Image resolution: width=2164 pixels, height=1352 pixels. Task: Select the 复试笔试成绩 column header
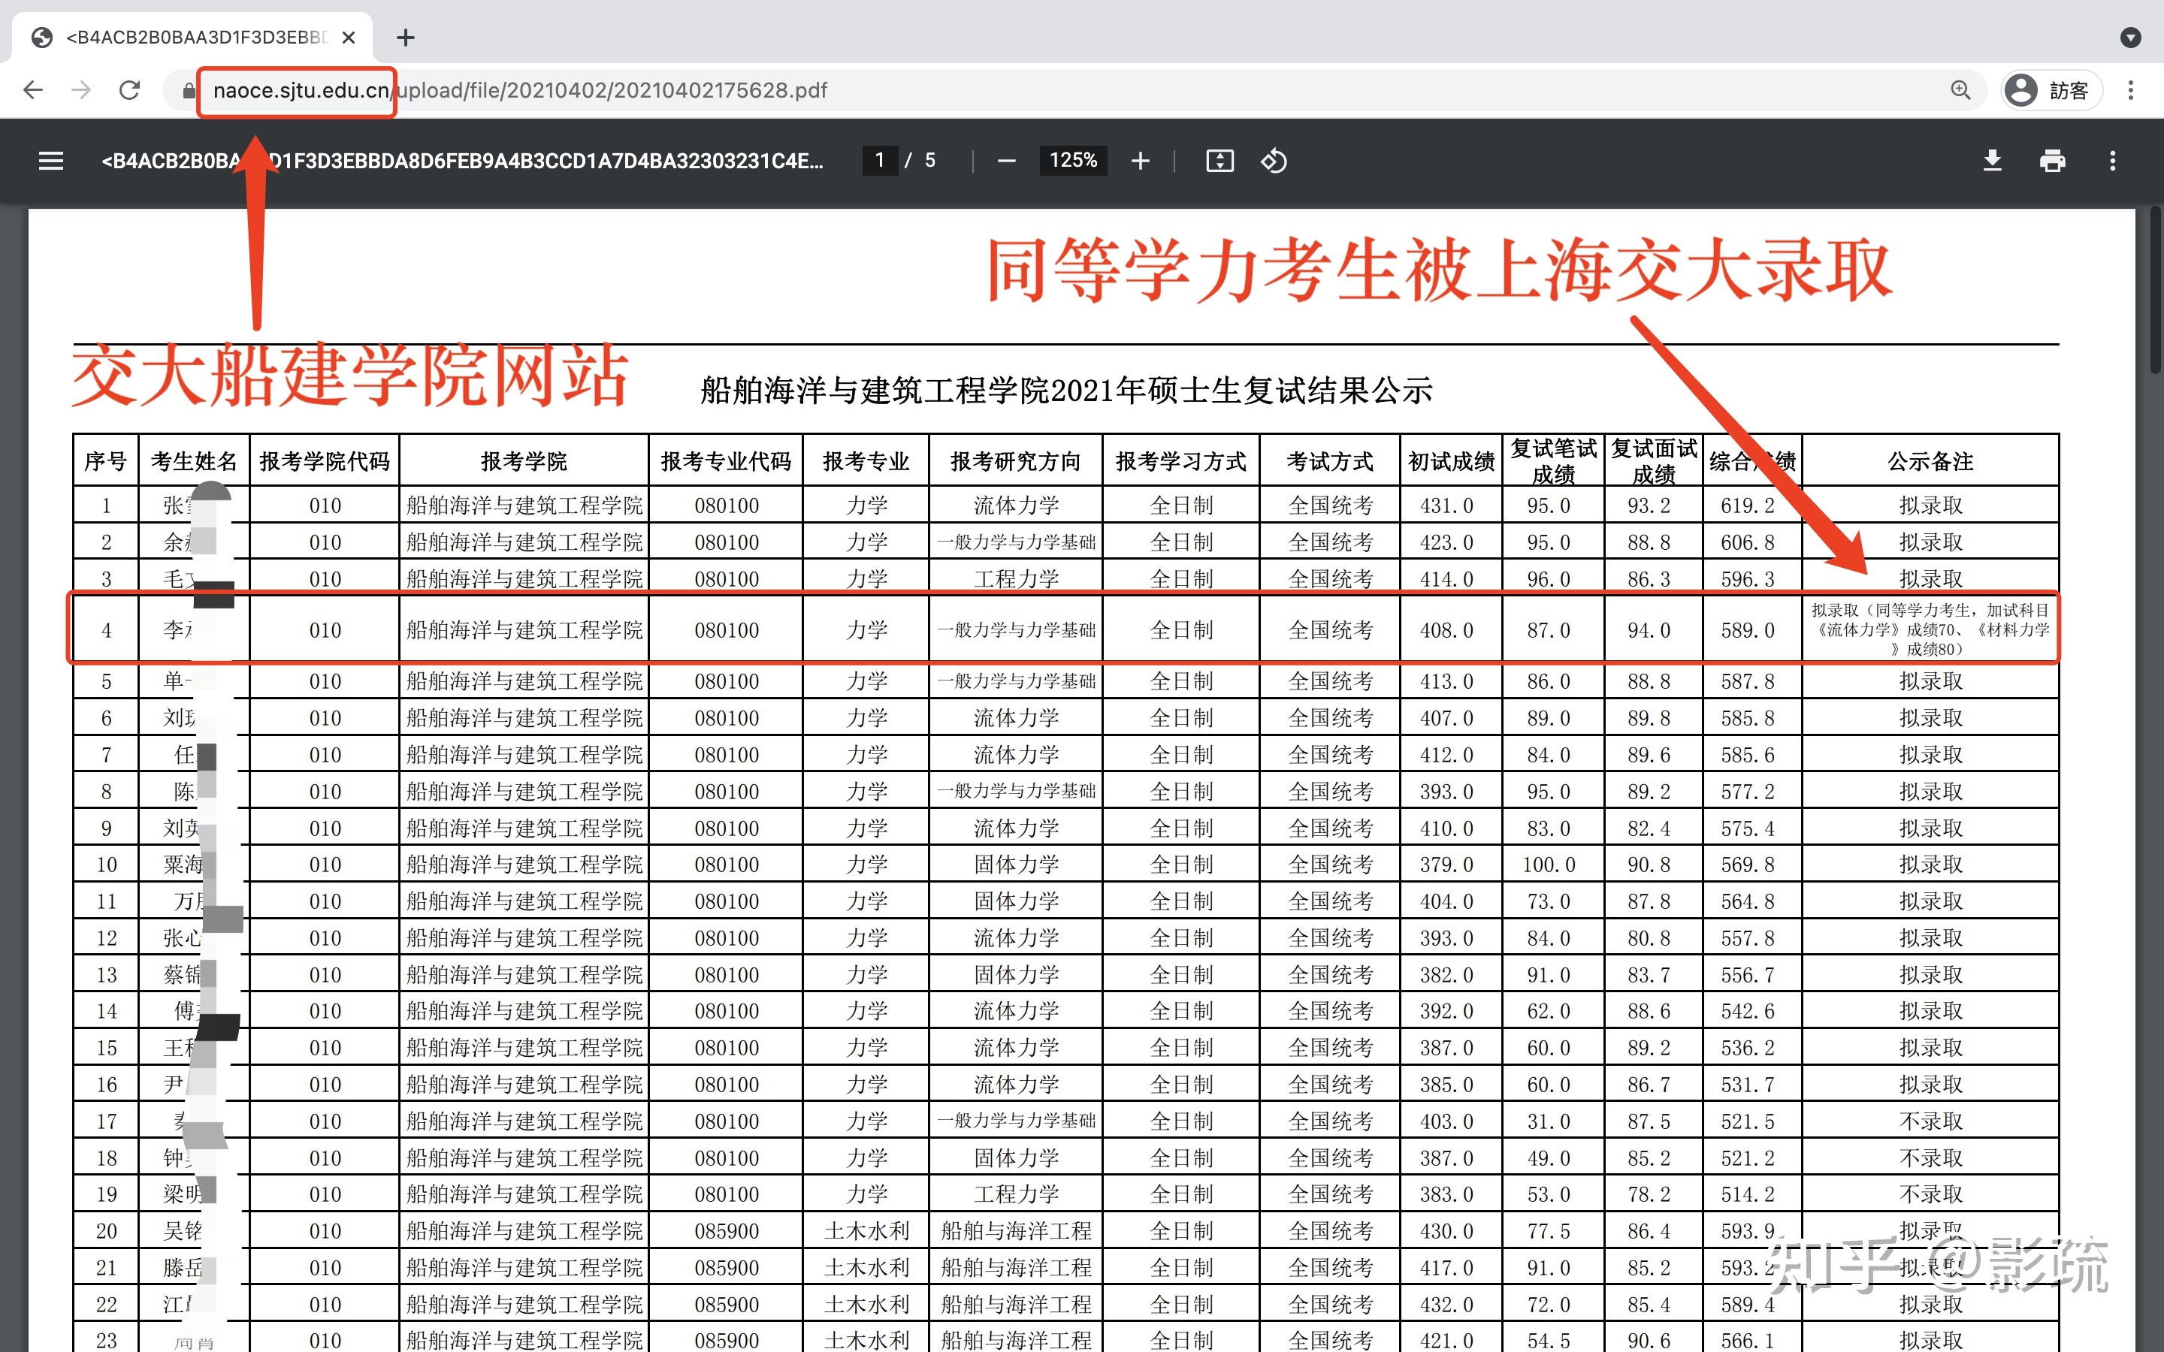pyautogui.click(x=1553, y=460)
